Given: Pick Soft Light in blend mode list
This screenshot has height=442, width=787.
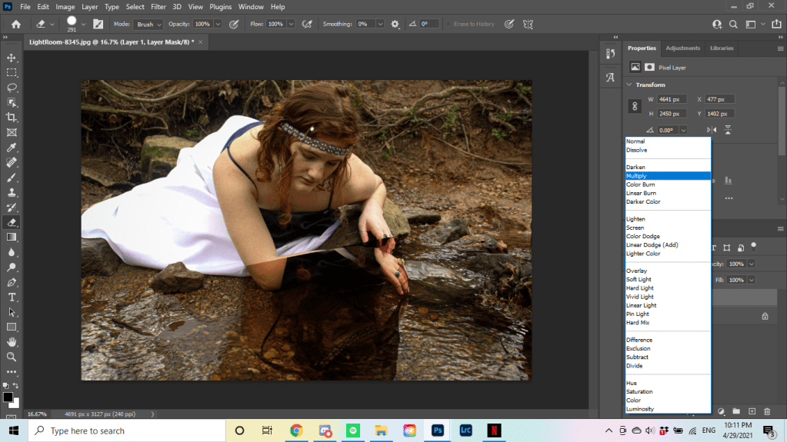Looking at the screenshot, I should pos(638,279).
